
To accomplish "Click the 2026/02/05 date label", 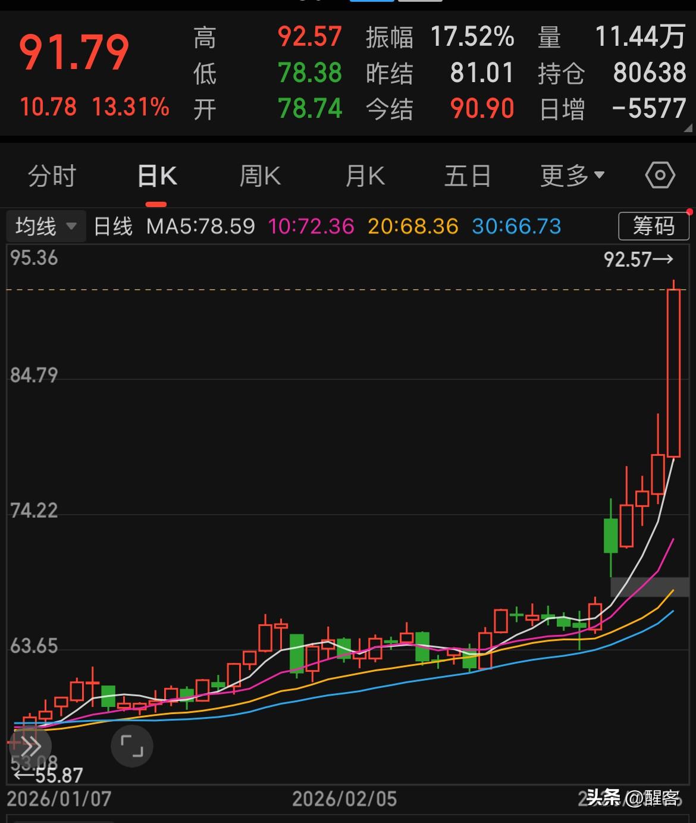I will pos(346,800).
